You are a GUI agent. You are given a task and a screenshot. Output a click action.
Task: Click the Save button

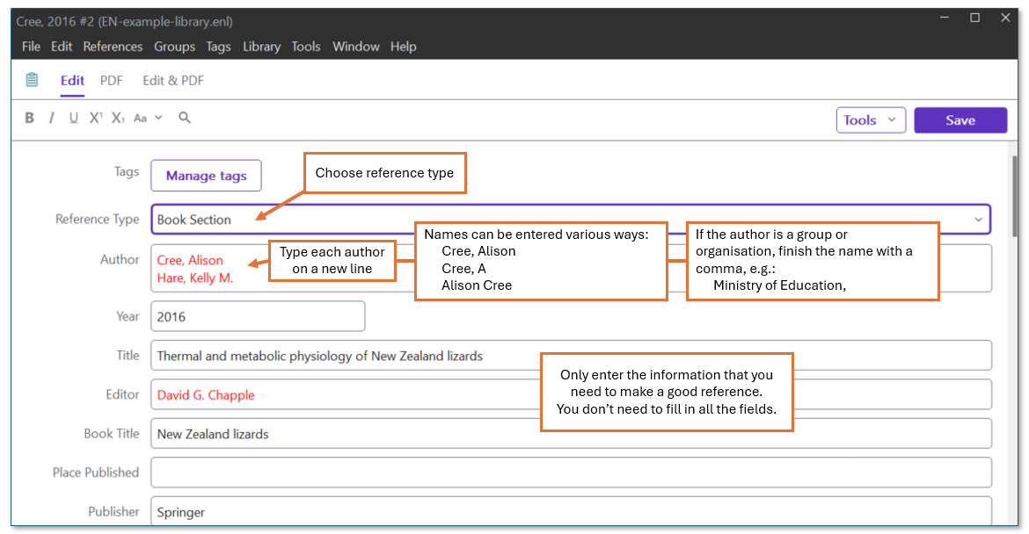[x=960, y=119]
